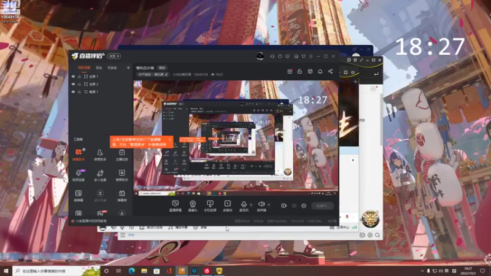
Task: Click the pencil icon to edit the room title
Action: 166,74
